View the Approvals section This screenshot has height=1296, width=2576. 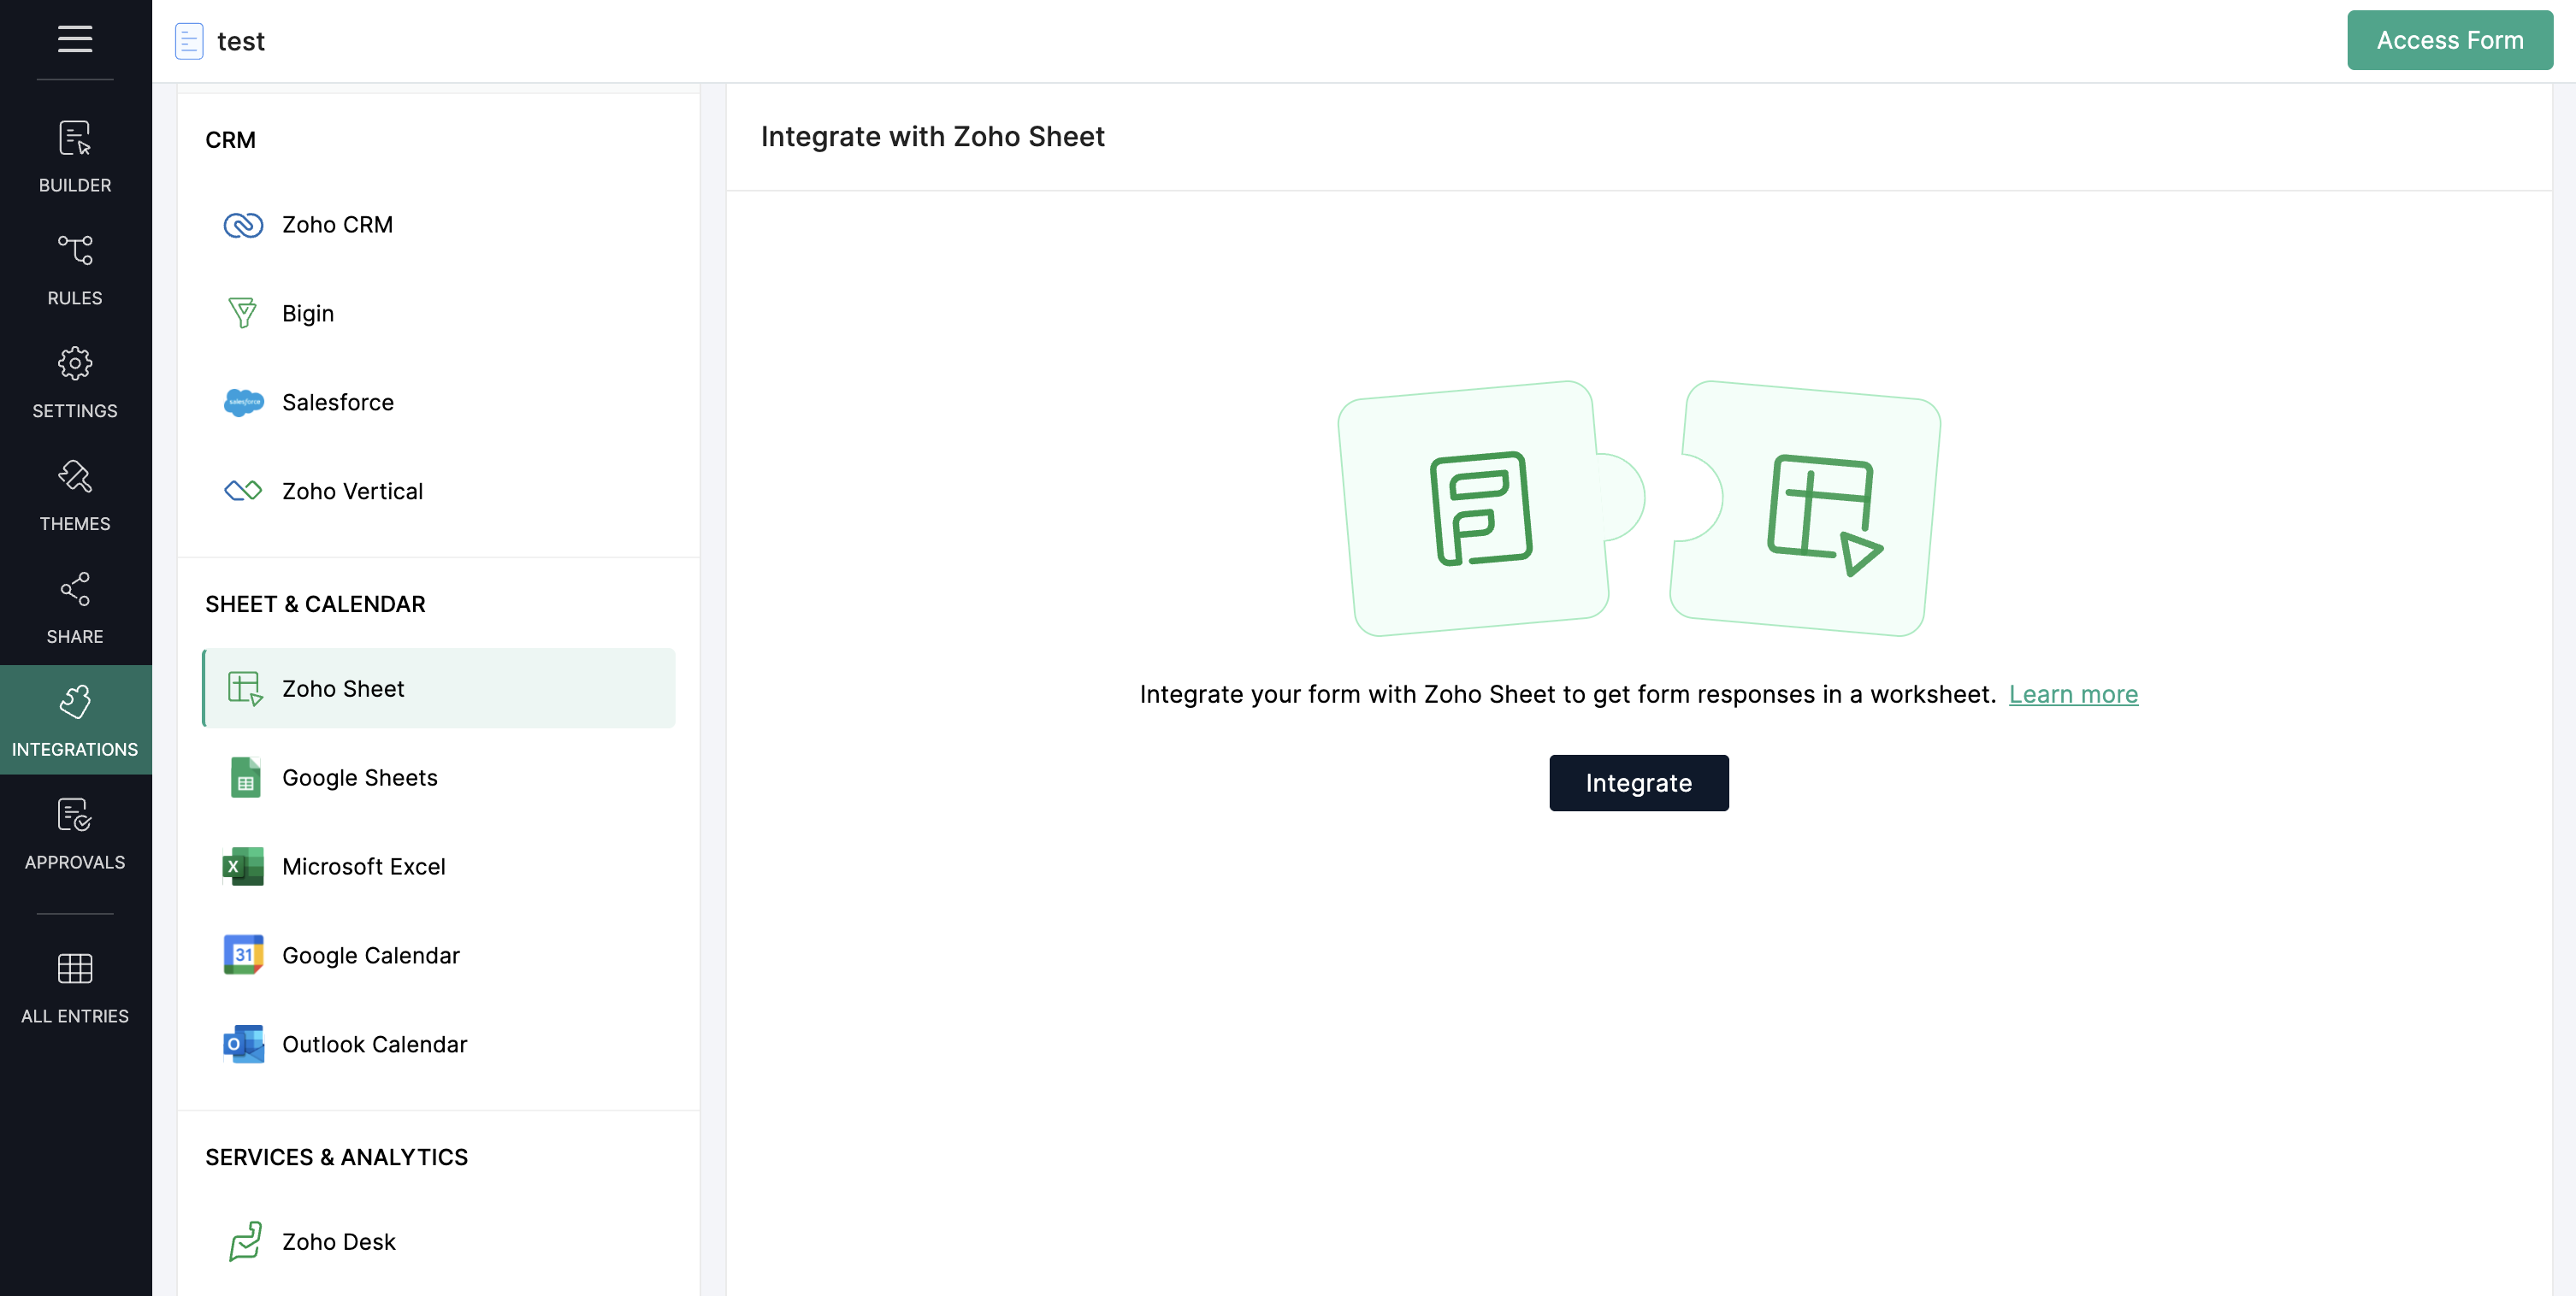pos(75,834)
